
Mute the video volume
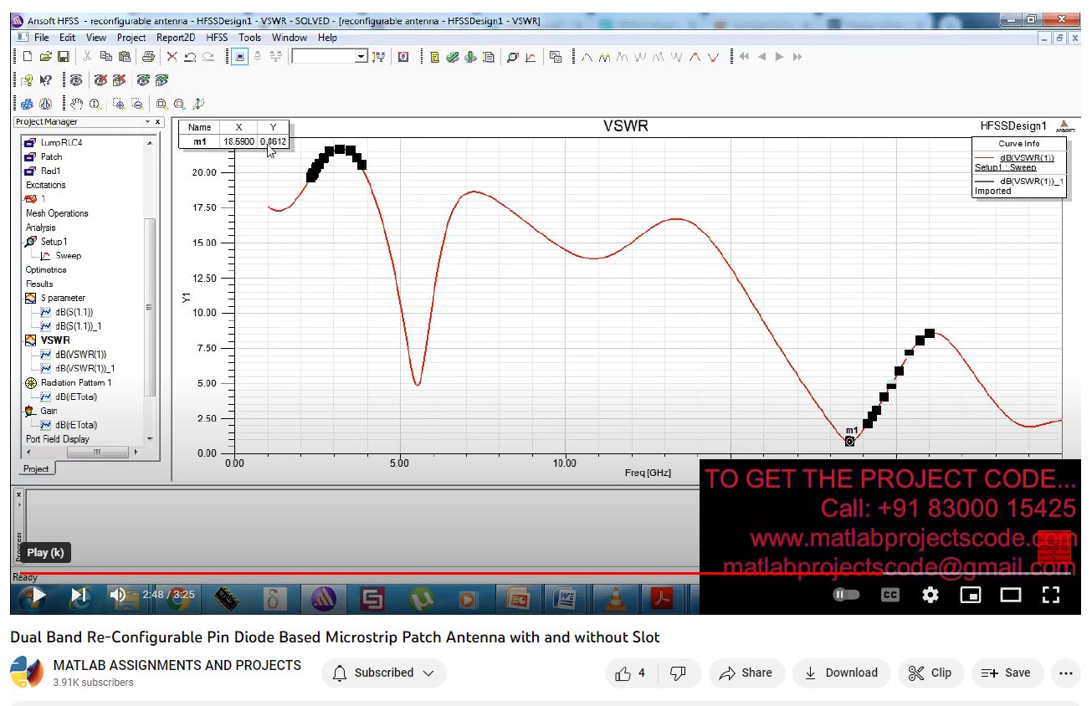118,595
